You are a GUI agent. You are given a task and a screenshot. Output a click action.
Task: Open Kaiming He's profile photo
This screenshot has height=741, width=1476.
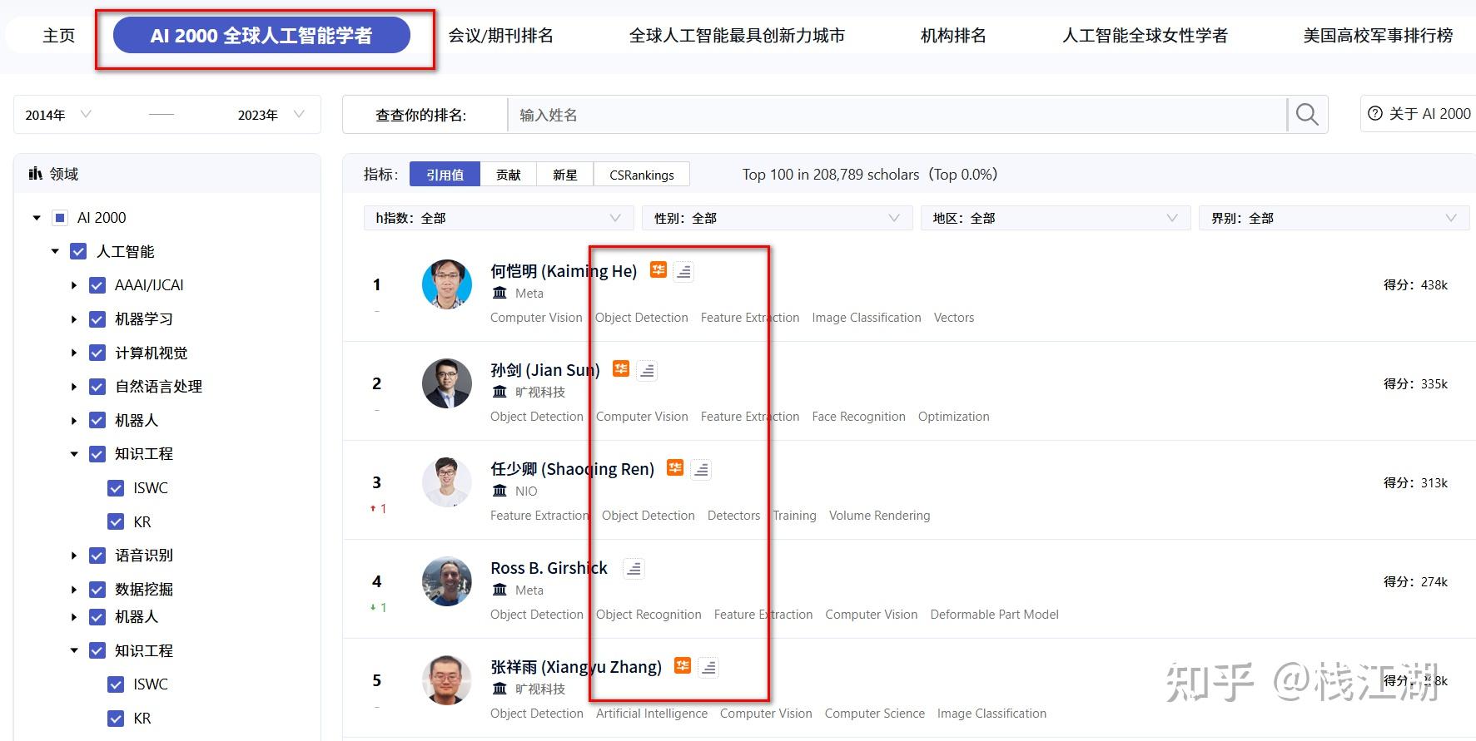coord(447,284)
